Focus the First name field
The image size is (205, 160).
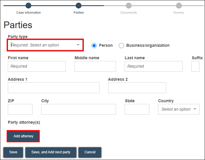click(37, 66)
